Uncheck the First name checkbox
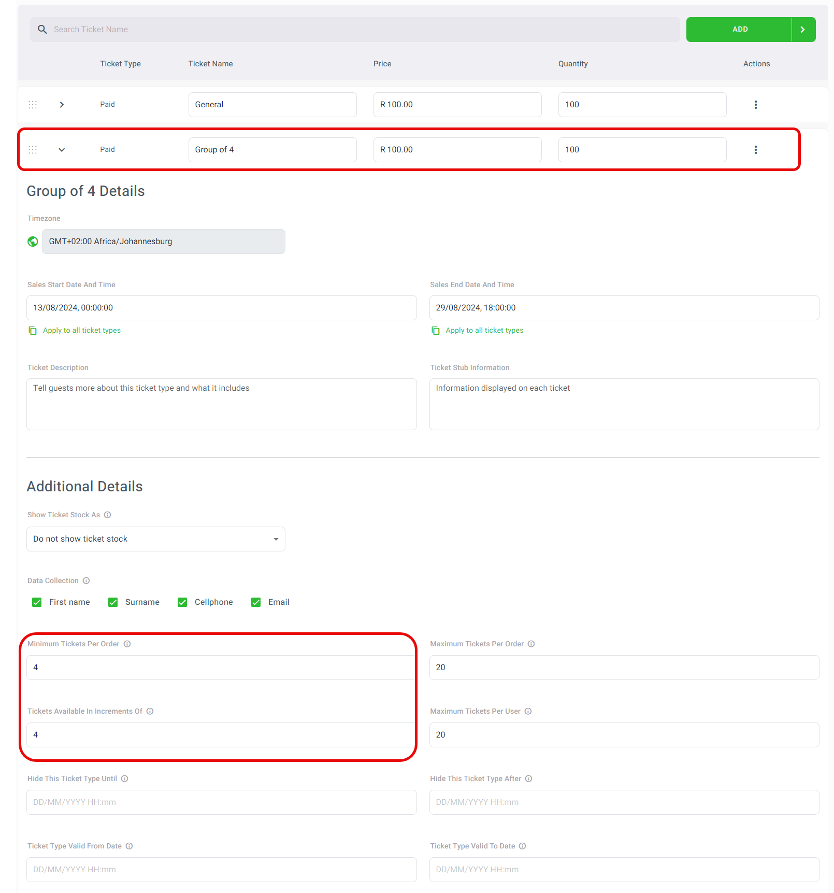Screen dimensions: 834x893 tap(37, 602)
